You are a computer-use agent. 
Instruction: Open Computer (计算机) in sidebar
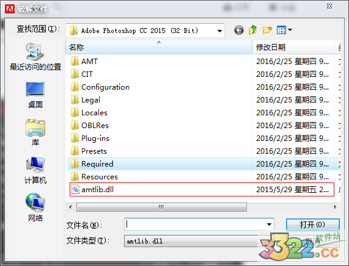(35, 170)
